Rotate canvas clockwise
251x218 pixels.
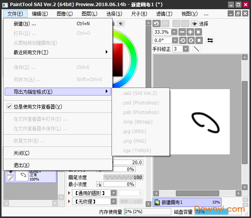(190, 41)
